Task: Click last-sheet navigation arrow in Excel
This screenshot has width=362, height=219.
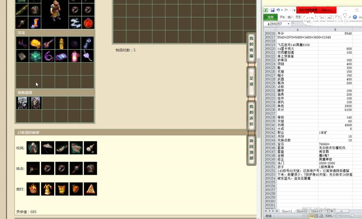Action: [x=277, y=211]
